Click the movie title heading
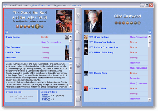The height and width of the screenshot is (111, 158). (x=29, y=15)
